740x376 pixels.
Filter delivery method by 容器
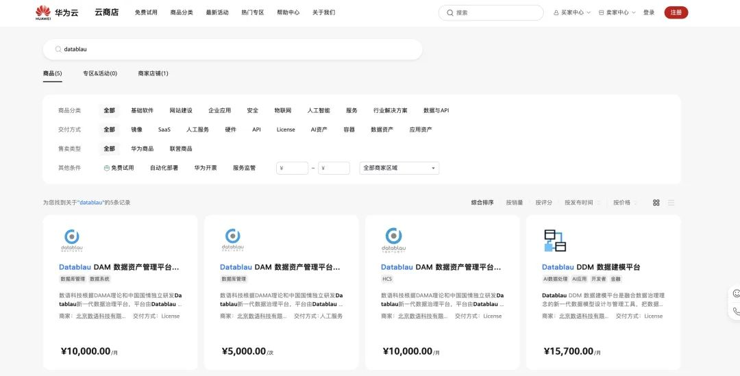(349, 129)
